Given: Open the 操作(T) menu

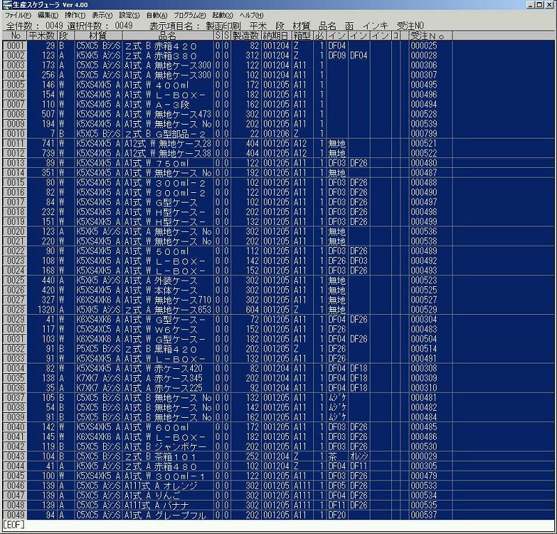Looking at the screenshot, I should coord(75,15).
